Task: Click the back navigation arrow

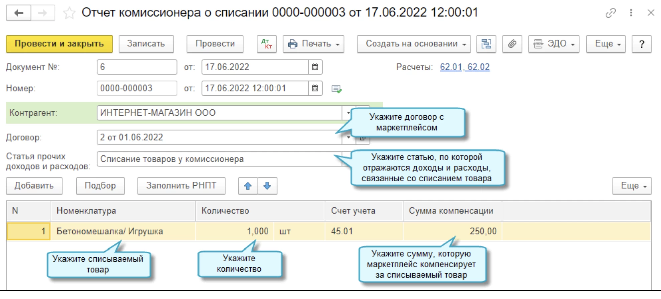Action: click(19, 13)
